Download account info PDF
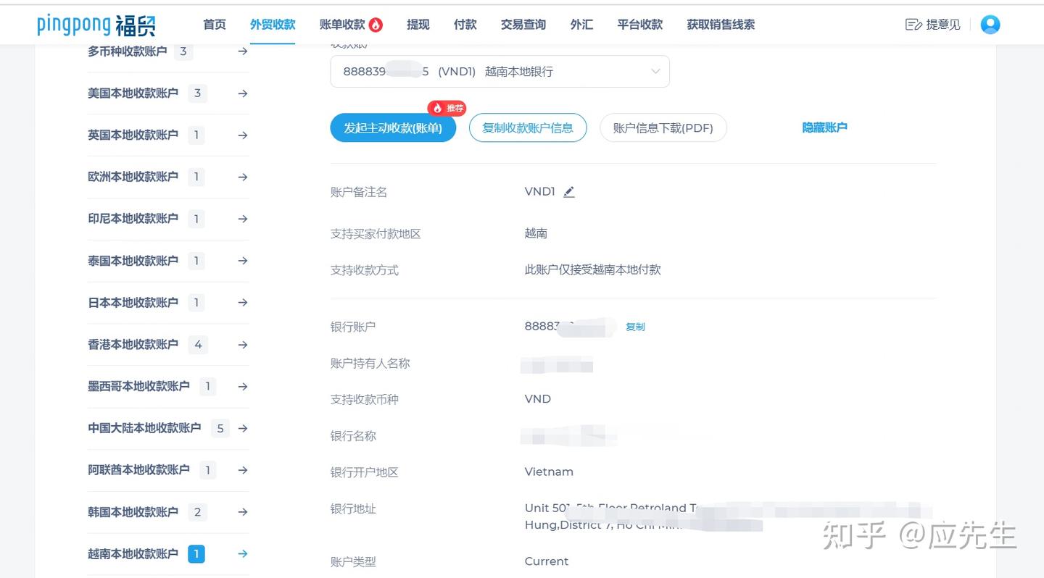This screenshot has width=1044, height=578. click(x=663, y=127)
